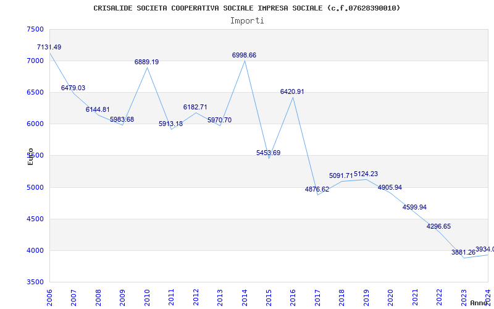
Task: Click x-axis year 2011
Action: (x=172, y=297)
